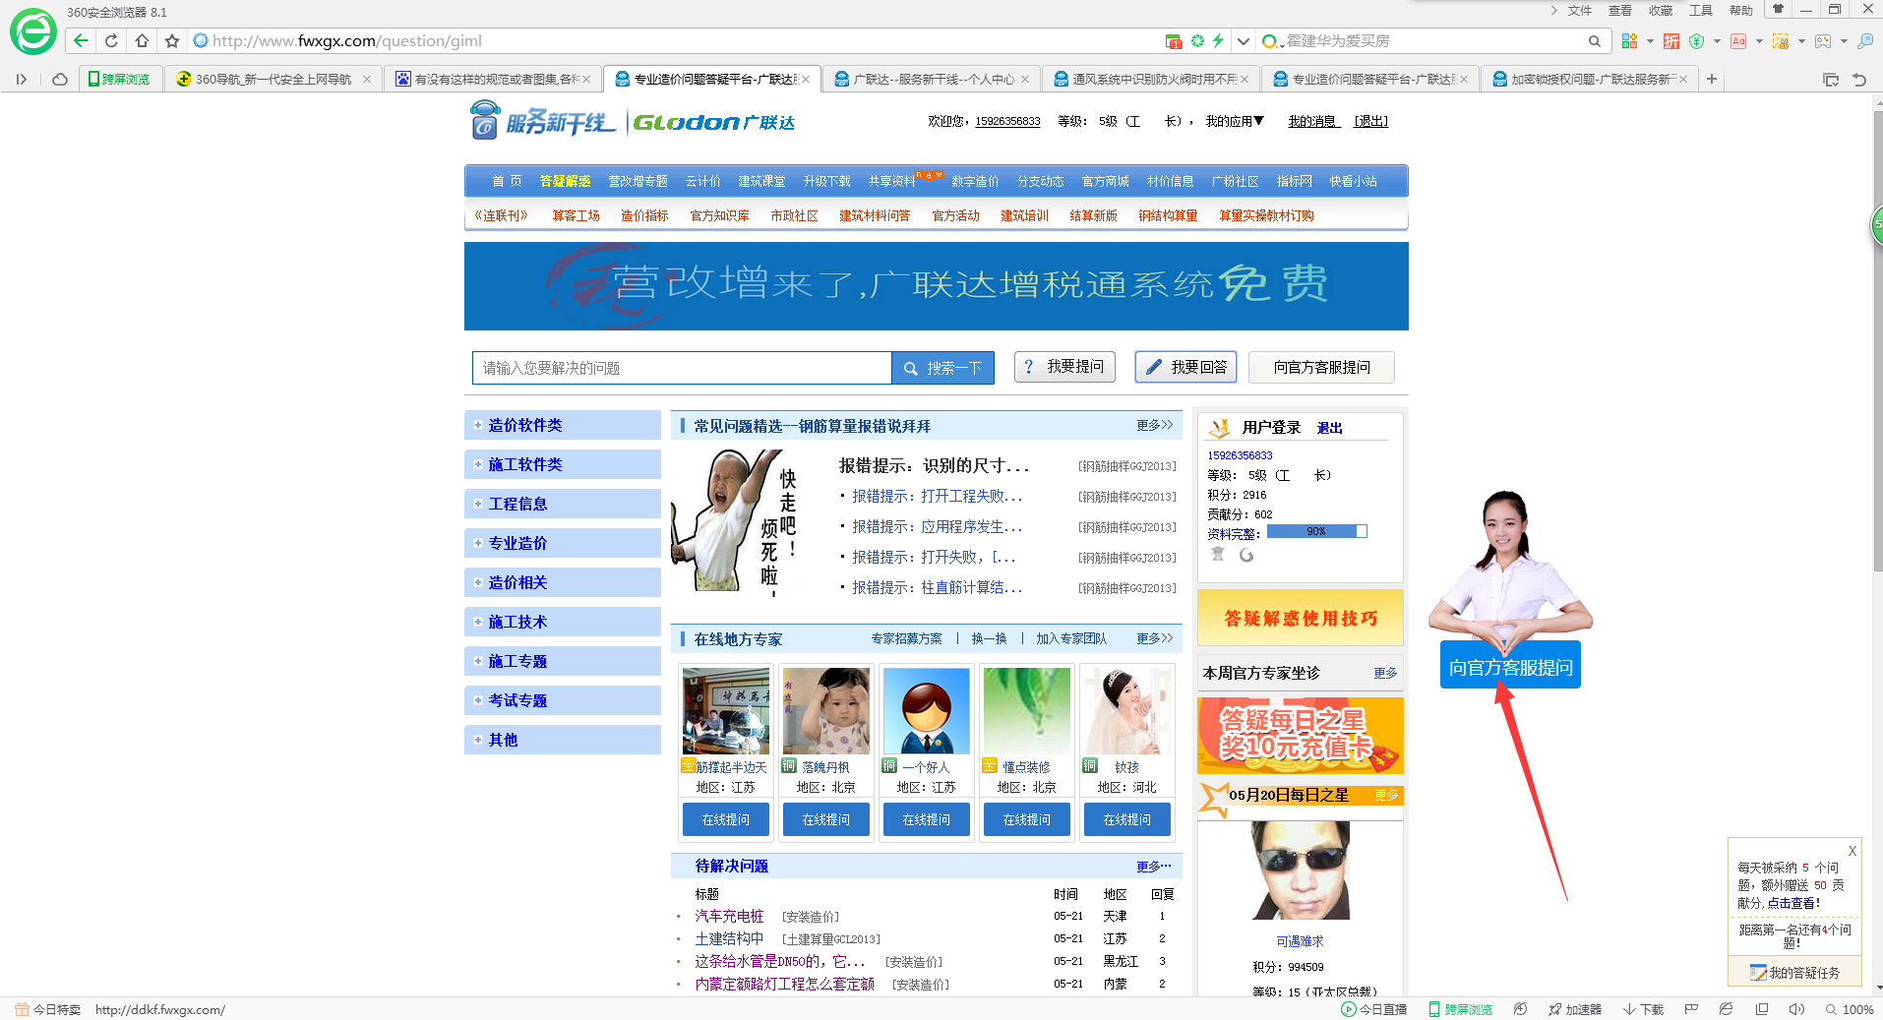Toggle the sound speaker icon in status bar
Screen dimensions: 1883x1020
(x=1796, y=1009)
